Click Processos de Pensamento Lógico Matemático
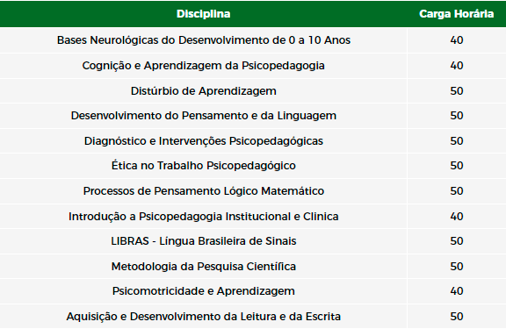 tap(203, 191)
